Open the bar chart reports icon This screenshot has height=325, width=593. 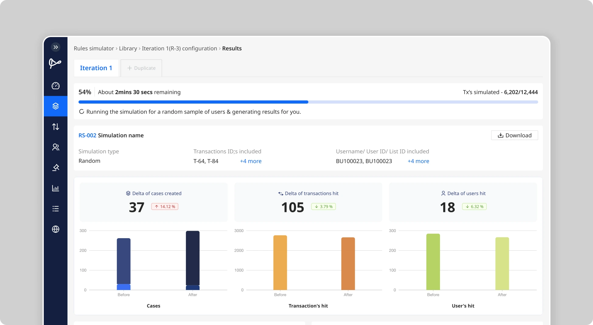pyautogui.click(x=56, y=188)
